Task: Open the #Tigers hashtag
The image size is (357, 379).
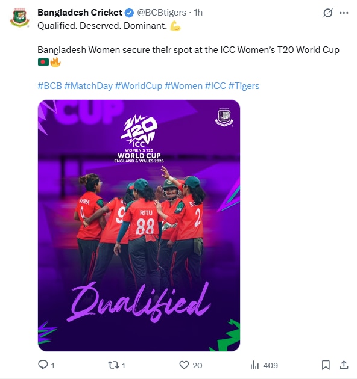Action: [244, 86]
